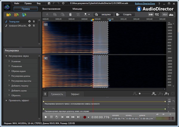
Task: Toggle the R channel on spectrogram
Action: 45,58
